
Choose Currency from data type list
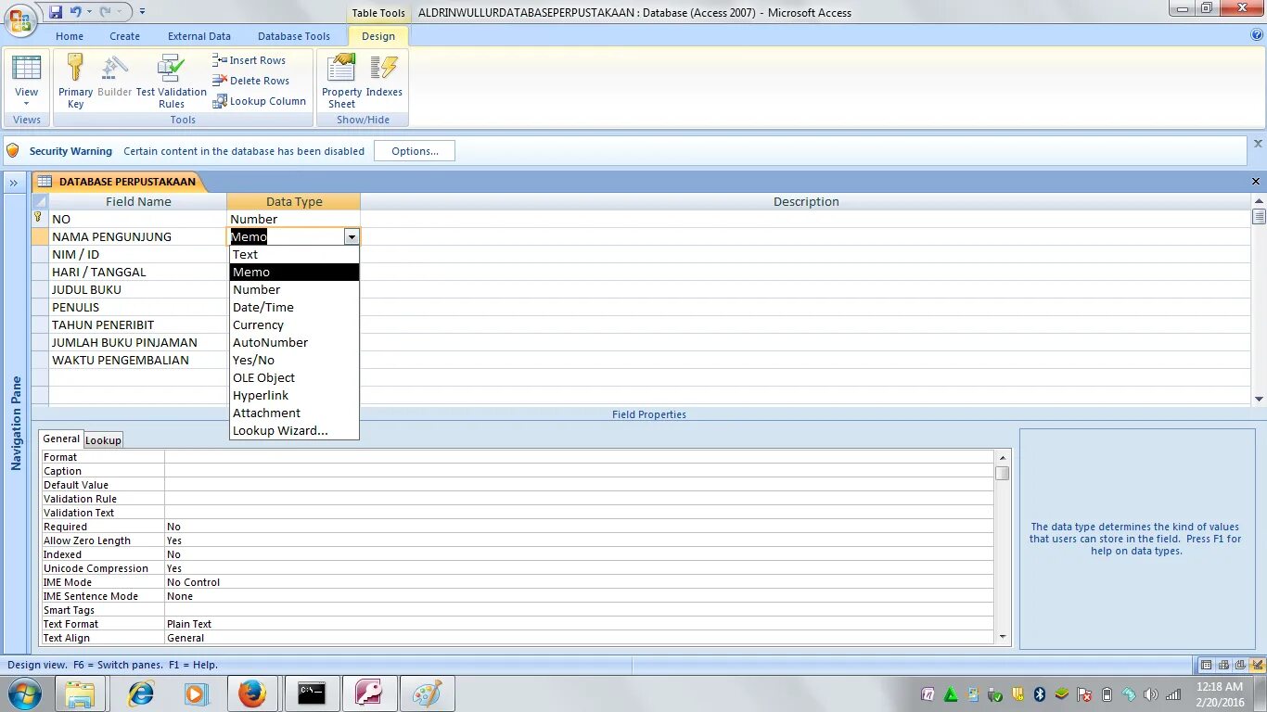click(x=294, y=324)
